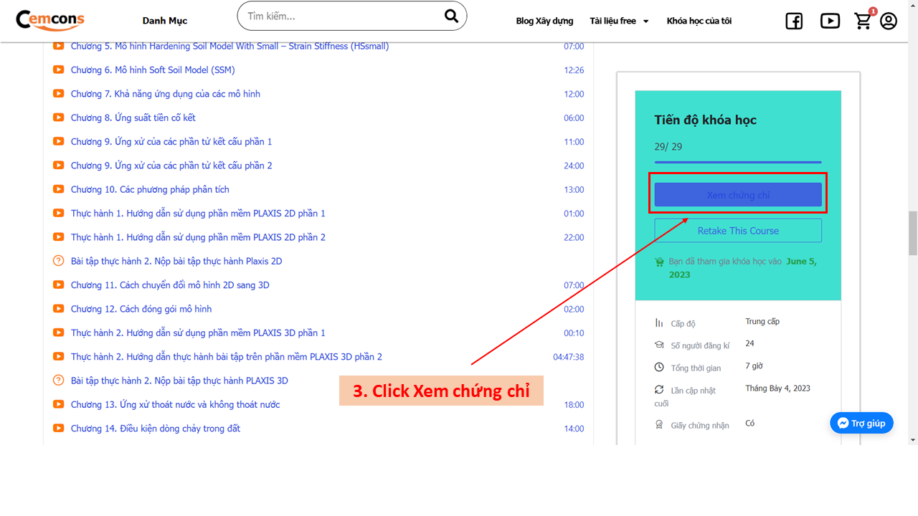
Task: Open the Facebook page icon
Action: point(794,21)
